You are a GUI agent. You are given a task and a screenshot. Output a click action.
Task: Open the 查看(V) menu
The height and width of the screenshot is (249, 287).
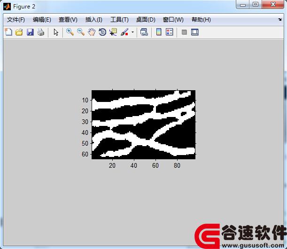tap(68, 20)
